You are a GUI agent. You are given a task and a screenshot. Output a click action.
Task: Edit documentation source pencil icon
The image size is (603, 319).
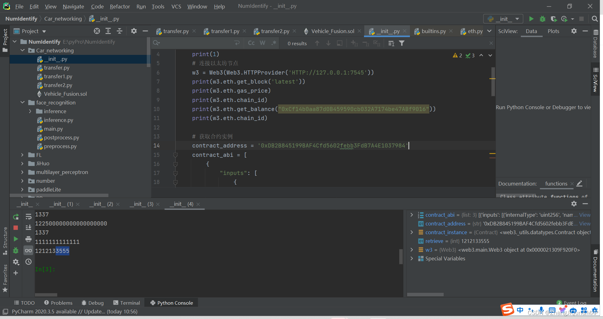click(x=579, y=184)
